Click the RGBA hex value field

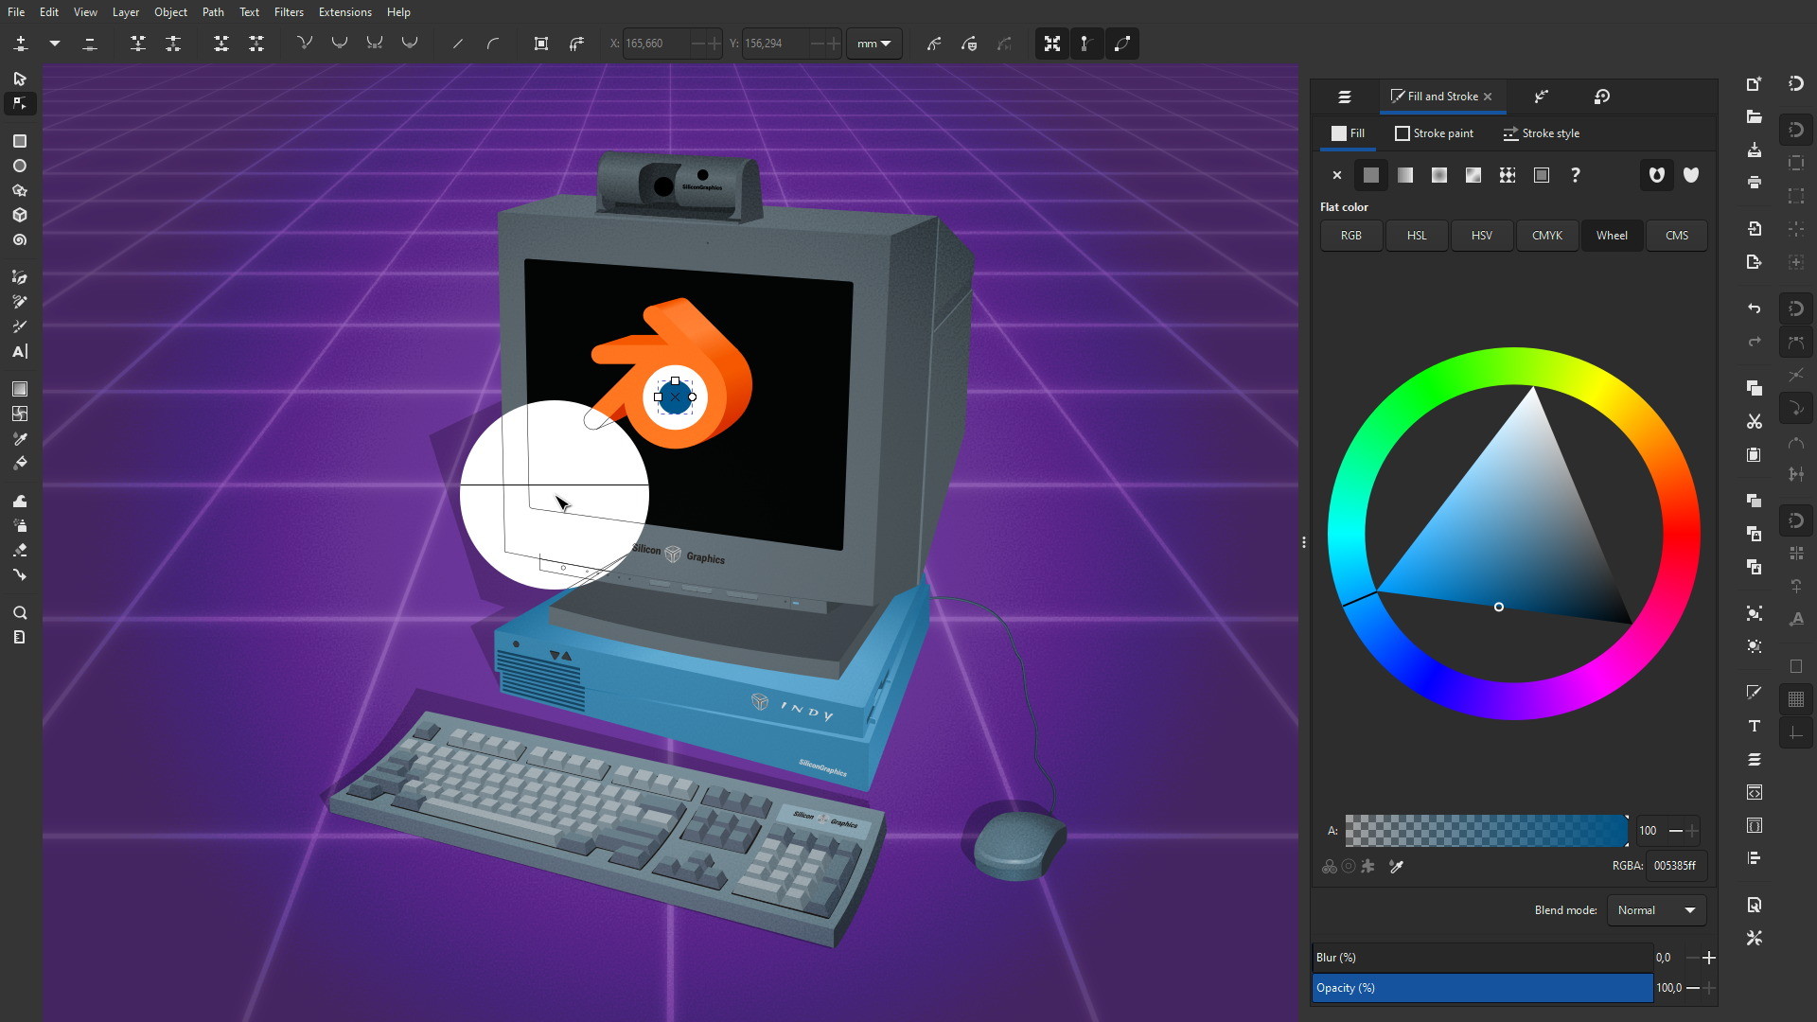tap(1674, 866)
